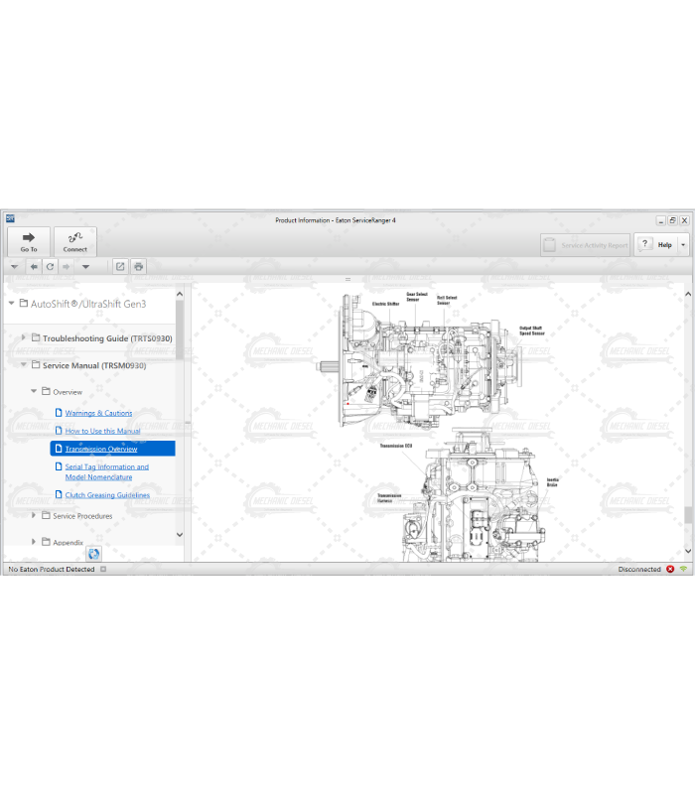Click the tree panel scroll down arrow
This screenshot has height=794, width=695.
(x=180, y=535)
